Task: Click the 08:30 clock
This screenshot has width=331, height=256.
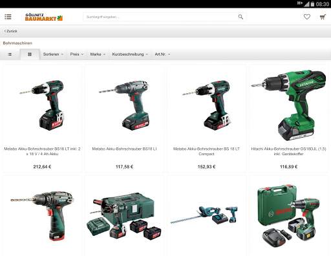Action: (x=323, y=4)
